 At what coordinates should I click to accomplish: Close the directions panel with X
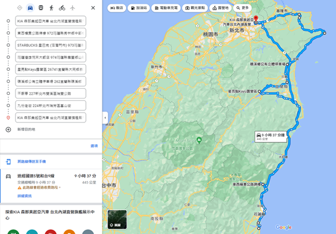click(x=93, y=8)
